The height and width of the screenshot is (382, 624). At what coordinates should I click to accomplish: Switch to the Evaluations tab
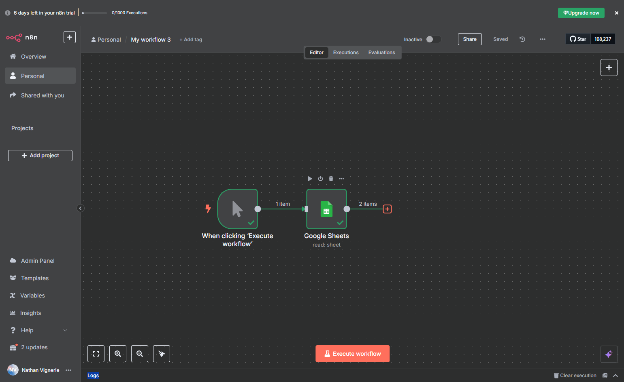[381, 53]
